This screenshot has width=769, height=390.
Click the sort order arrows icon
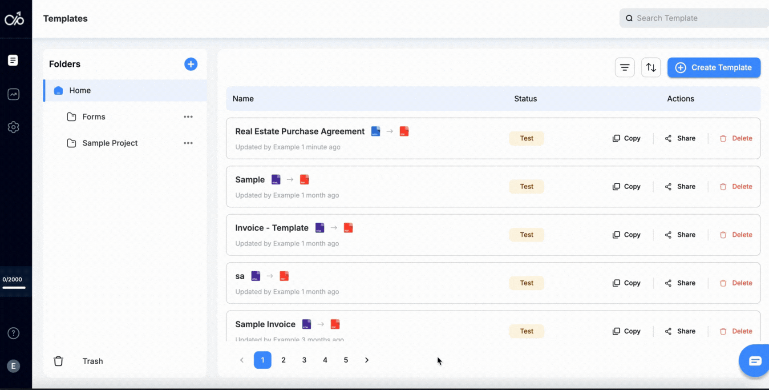(651, 68)
